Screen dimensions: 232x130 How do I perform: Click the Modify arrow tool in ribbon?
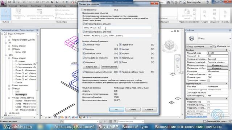pyautogui.click(x=6, y=14)
